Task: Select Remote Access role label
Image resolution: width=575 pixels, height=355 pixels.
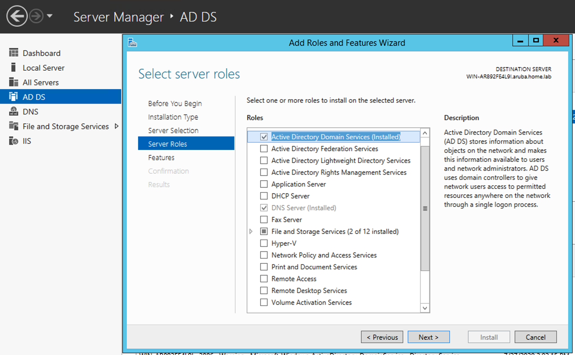Action: point(294,279)
